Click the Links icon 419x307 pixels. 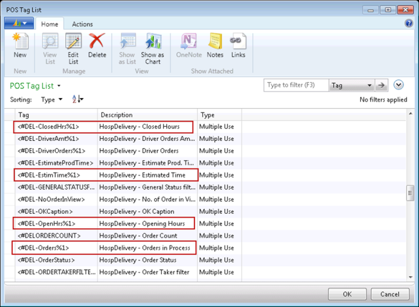238,45
